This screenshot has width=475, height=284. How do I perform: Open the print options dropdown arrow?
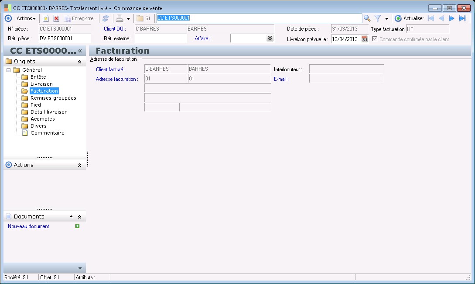click(128, 19)
